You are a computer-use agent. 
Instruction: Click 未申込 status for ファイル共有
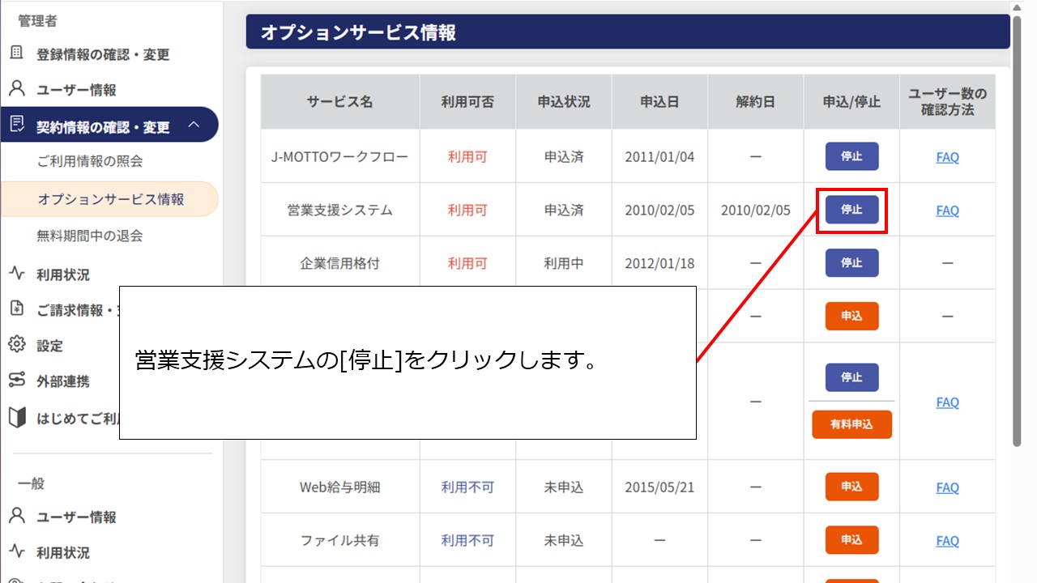tap(564, 541)
